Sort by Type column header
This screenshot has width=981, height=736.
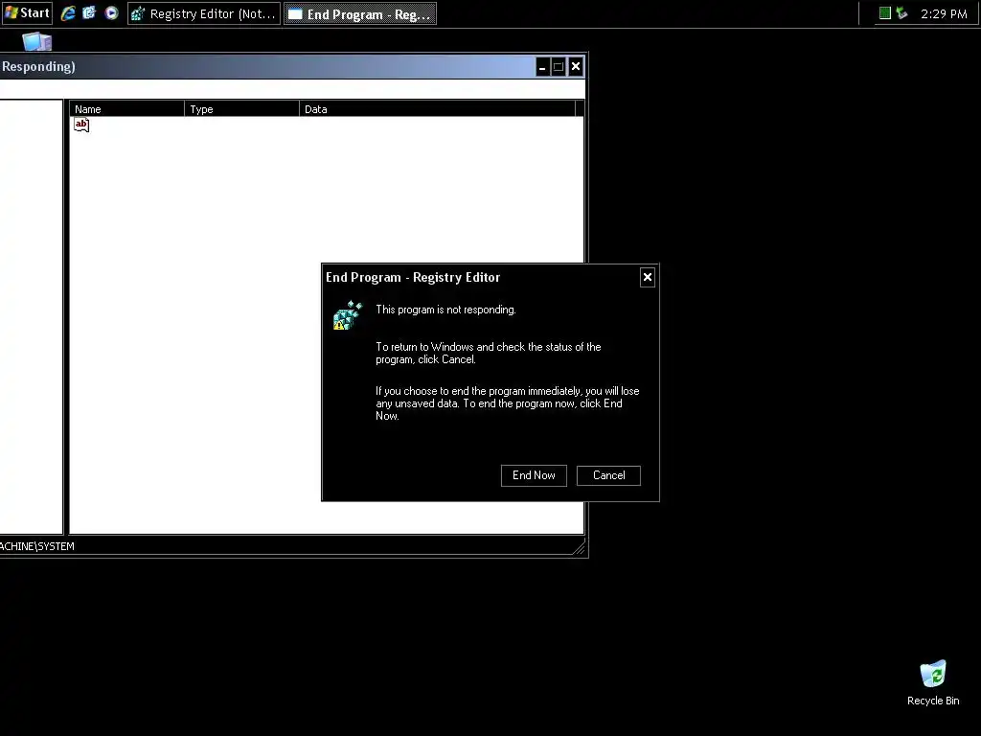[x=242, y=109]
